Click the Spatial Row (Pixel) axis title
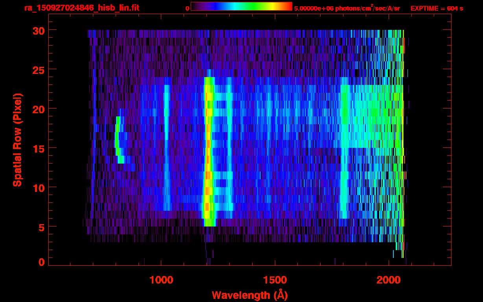This screenshot has width=483, height=302. 17,140
